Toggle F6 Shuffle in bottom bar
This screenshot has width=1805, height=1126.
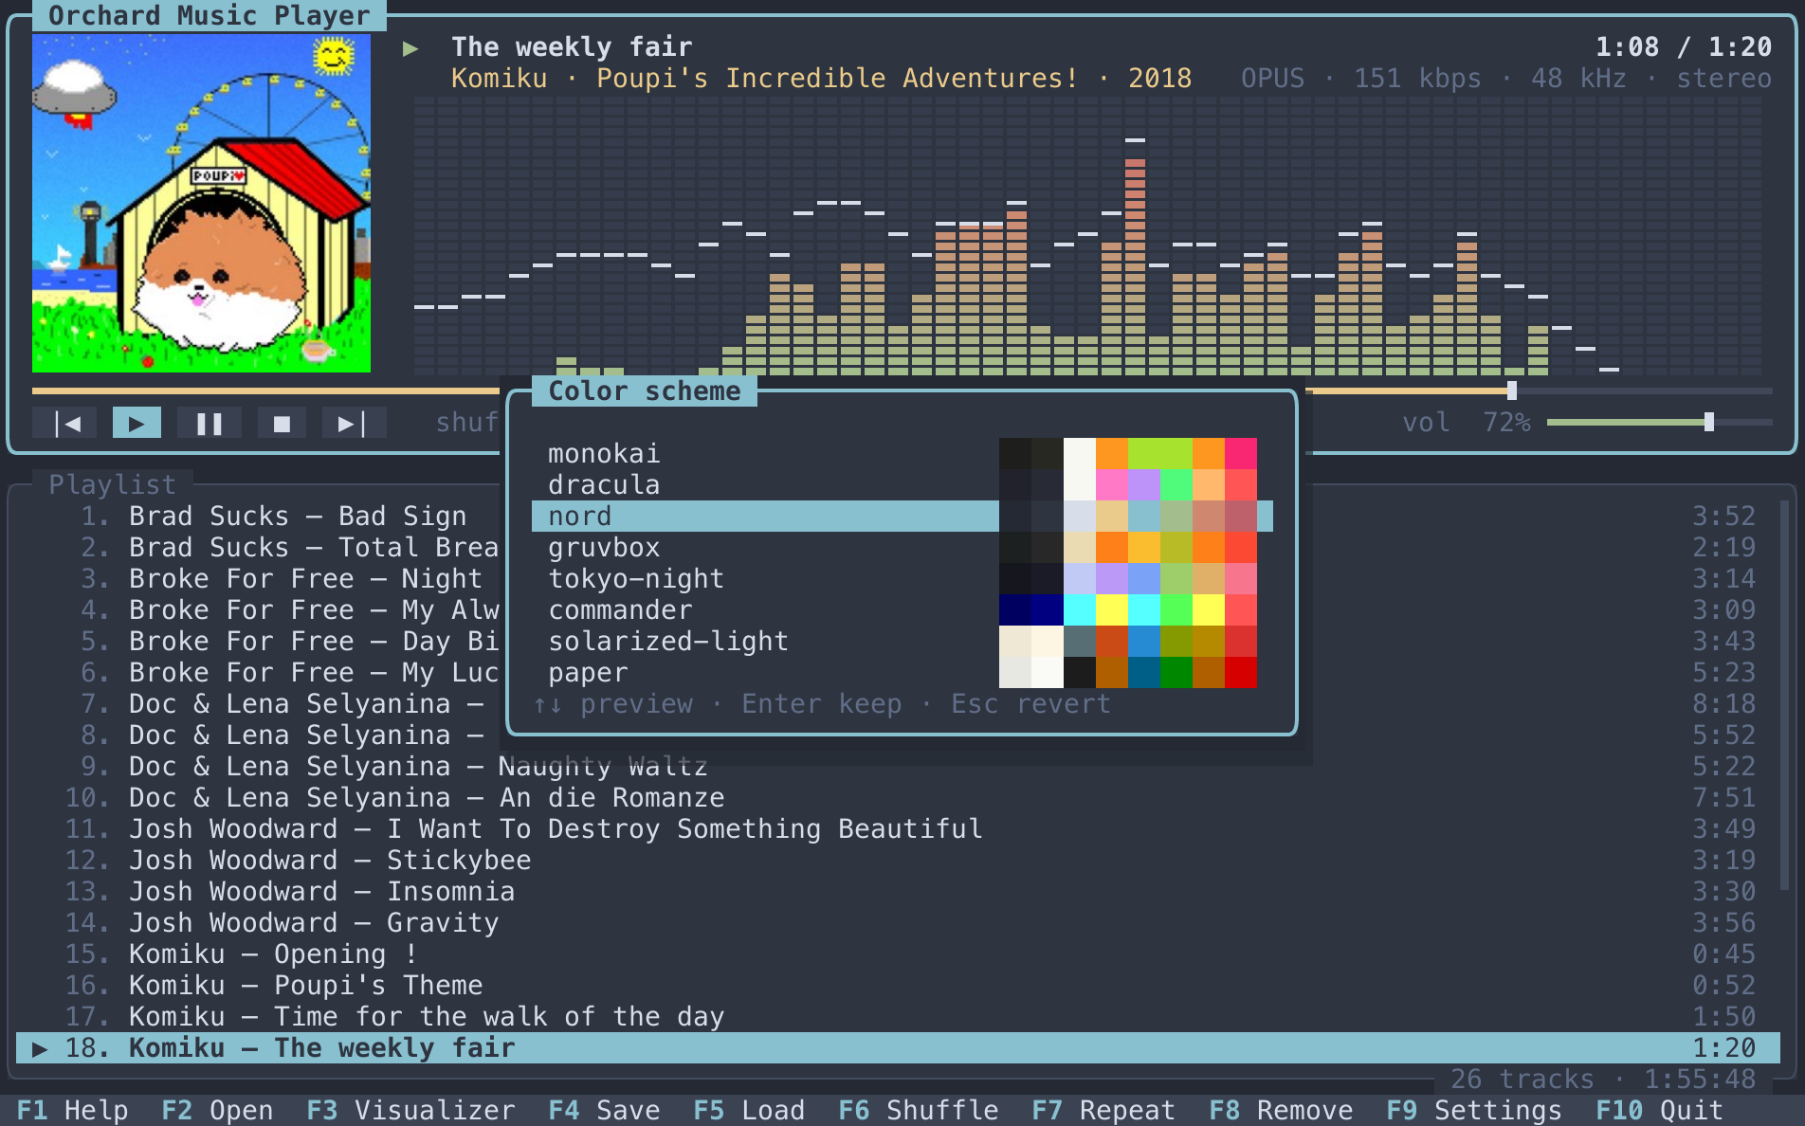click(x=919, y=1110)
